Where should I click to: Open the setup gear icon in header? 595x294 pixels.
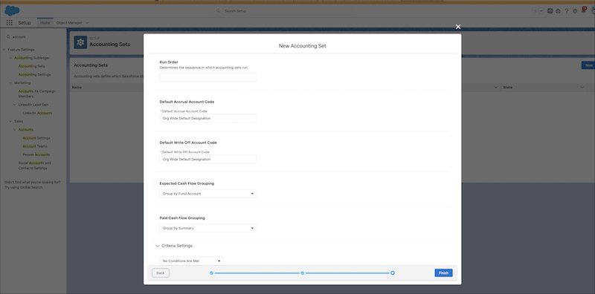(575, 11)
